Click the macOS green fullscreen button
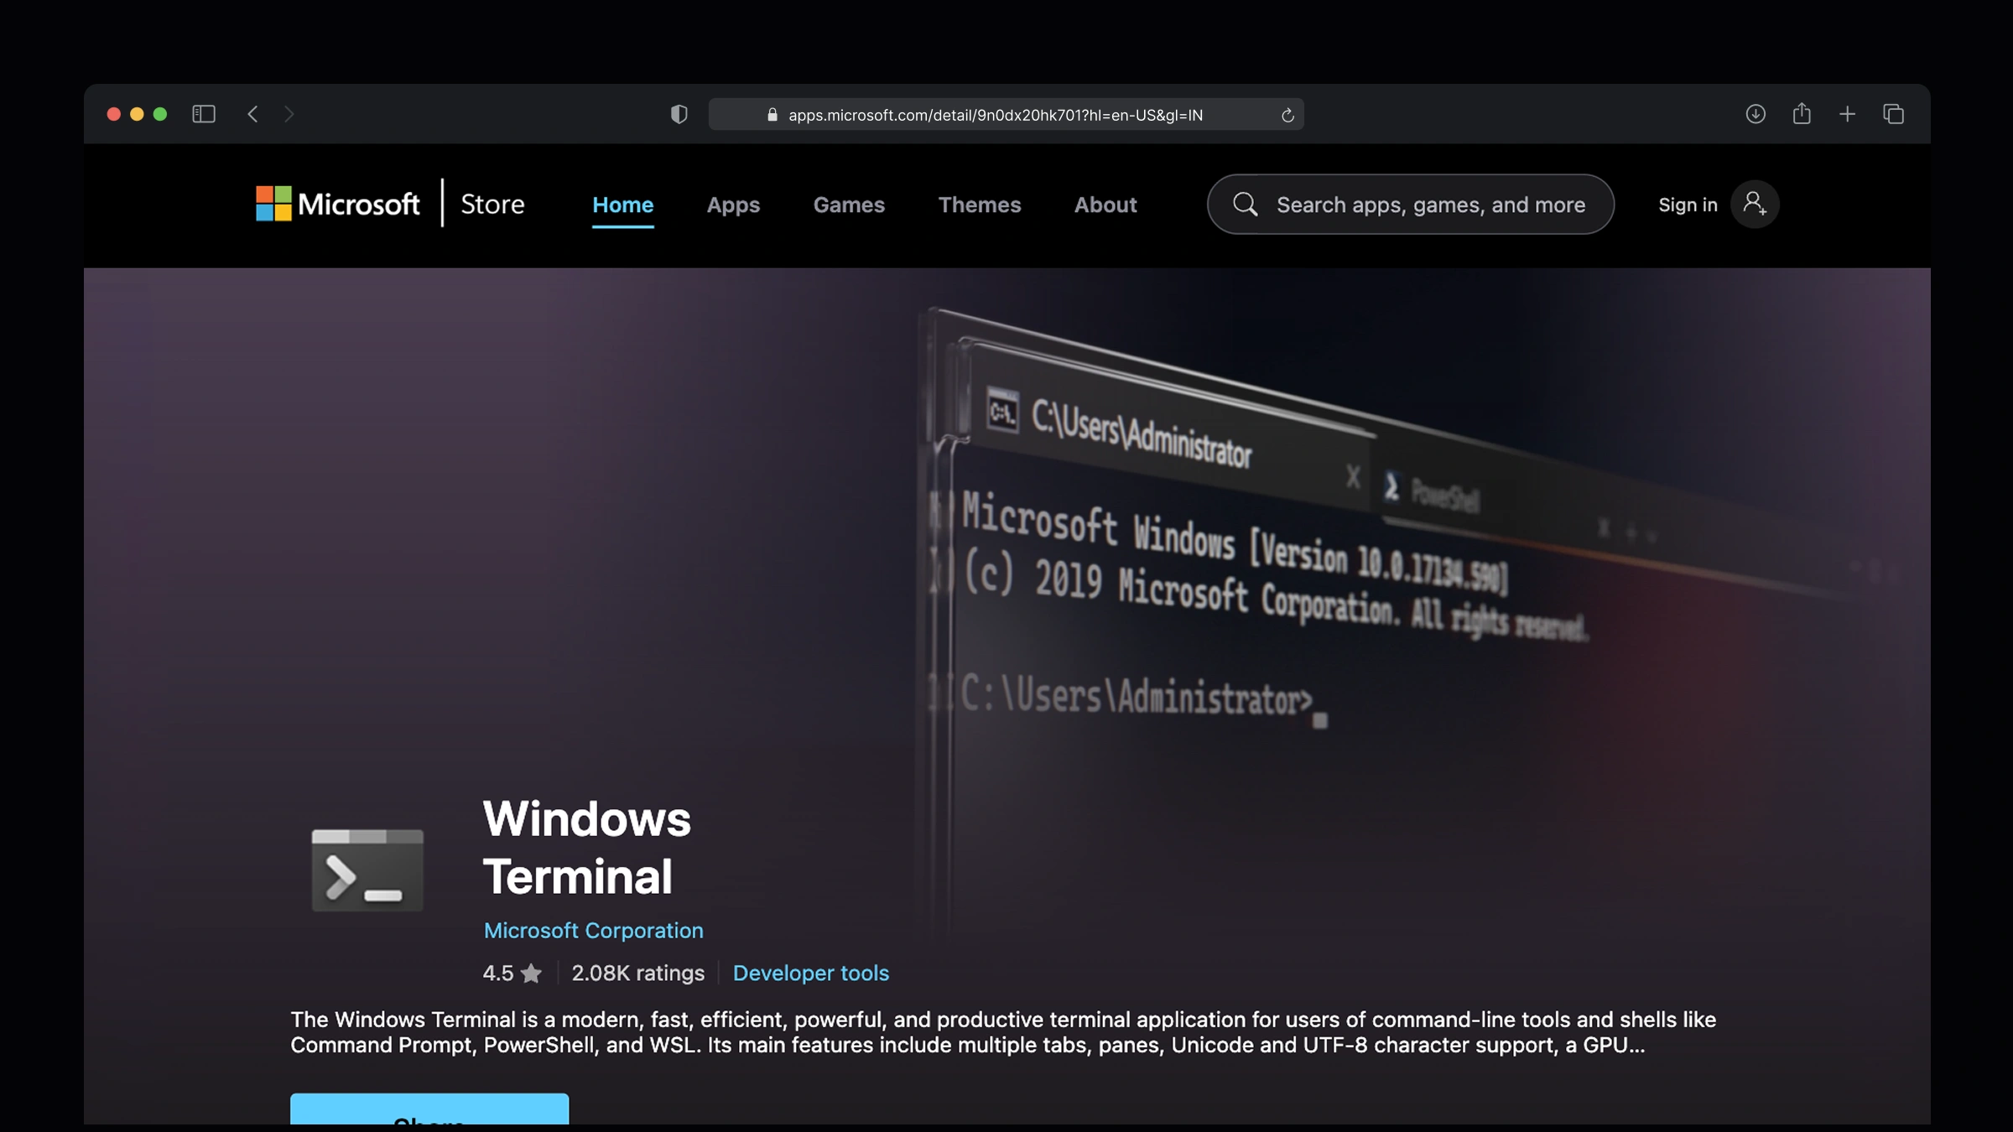The height and width of the screenshot is (1132, 2013). tap(160, 114)
